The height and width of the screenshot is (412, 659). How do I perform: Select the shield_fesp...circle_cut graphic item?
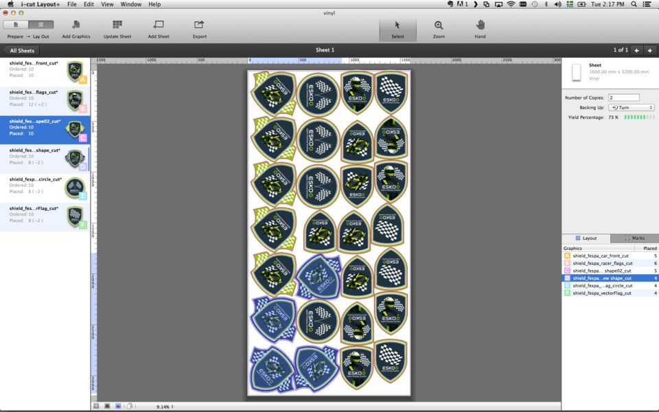click(x=45, y=188)
